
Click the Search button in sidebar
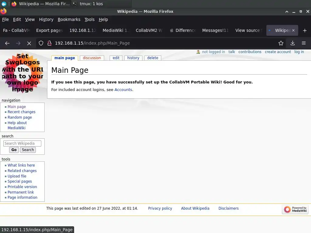coord(28,150)
